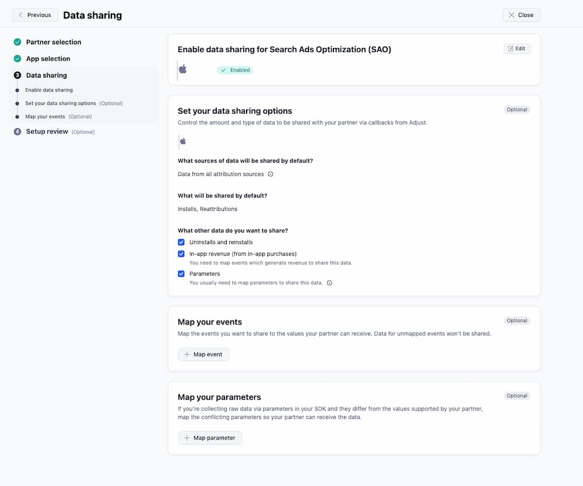
Task: Click the Edit button for data sharing
Action: [517, 49]
